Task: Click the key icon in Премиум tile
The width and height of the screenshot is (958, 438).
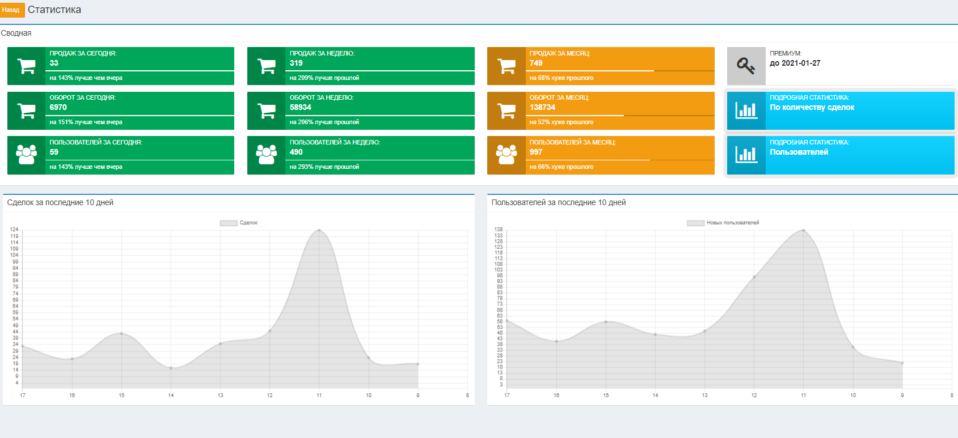Action: tap(746, 66)
